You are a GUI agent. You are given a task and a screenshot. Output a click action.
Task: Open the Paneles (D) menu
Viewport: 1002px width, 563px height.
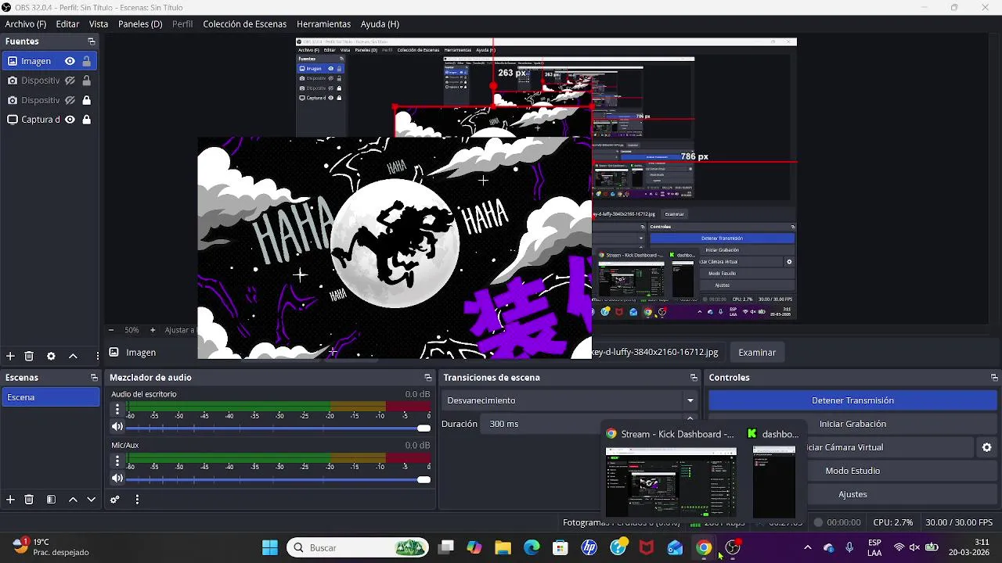pos(140,24)
